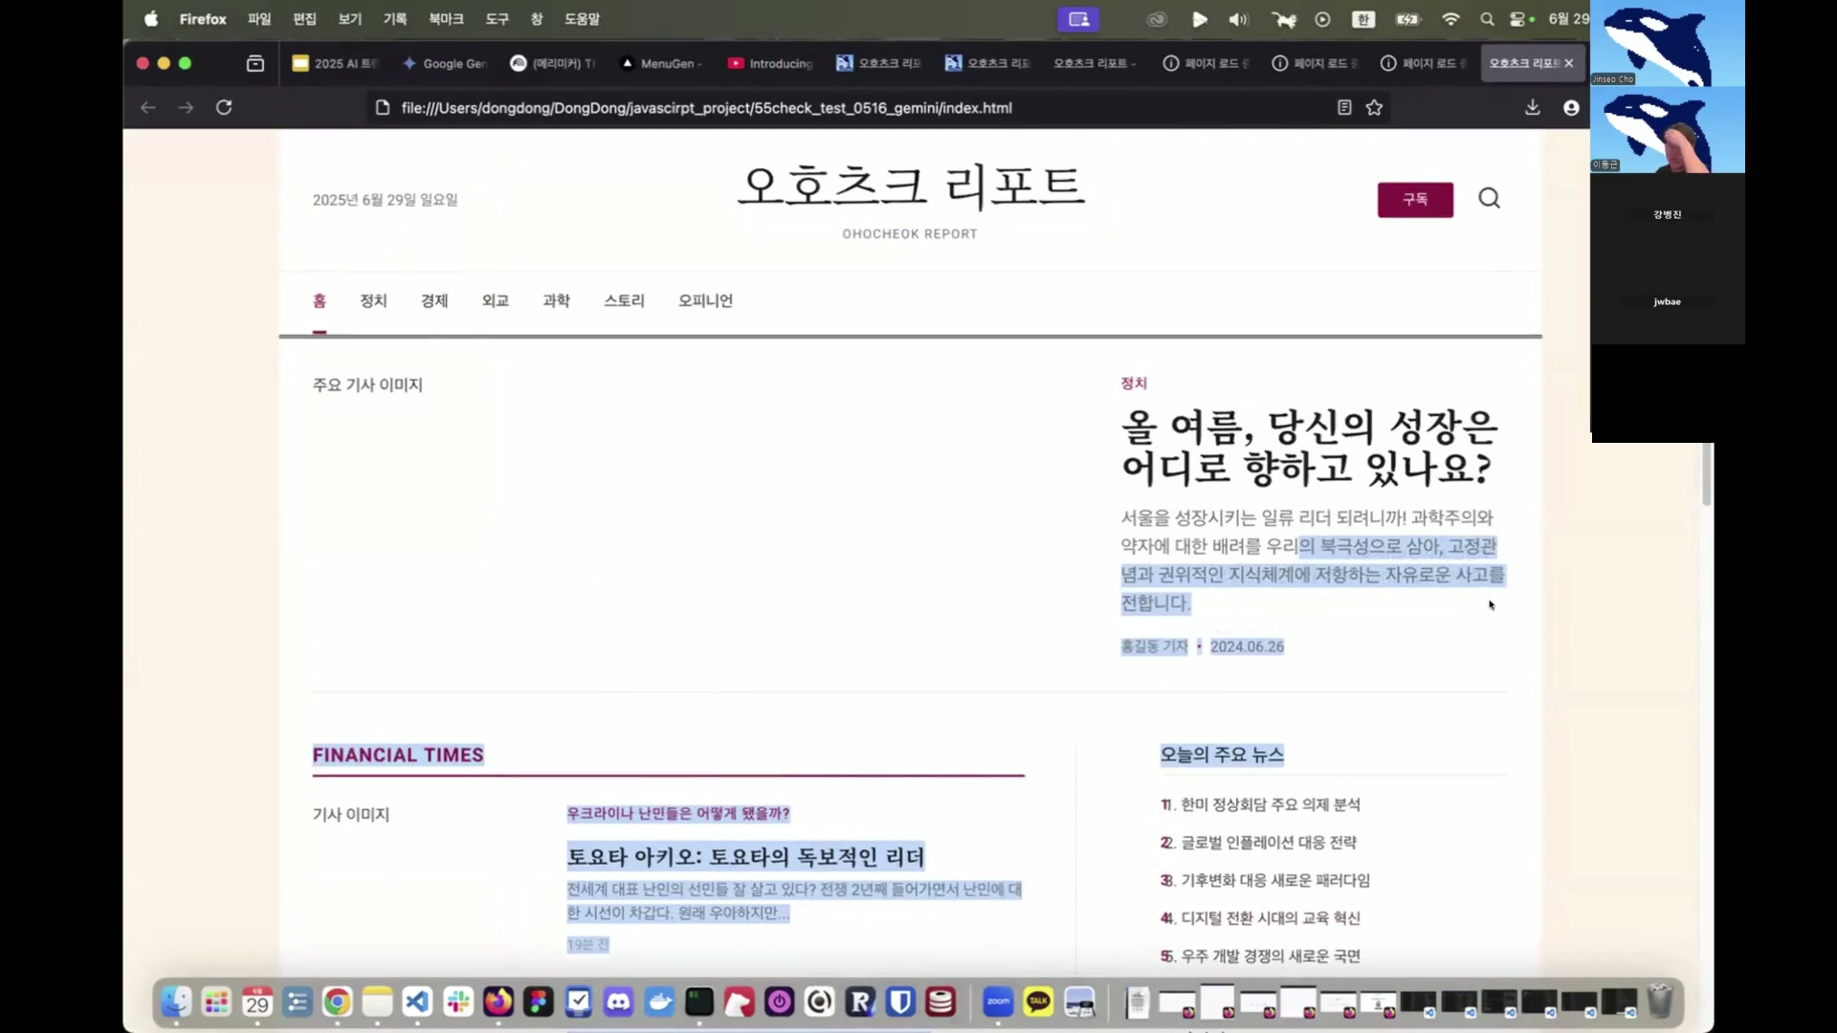Click the address bar URL field
The height and width of the screenshot is (1033, 1837).
pos(706,108)
